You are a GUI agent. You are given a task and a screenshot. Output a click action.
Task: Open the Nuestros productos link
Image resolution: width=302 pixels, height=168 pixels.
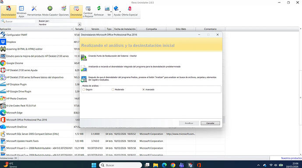[291, 158]
